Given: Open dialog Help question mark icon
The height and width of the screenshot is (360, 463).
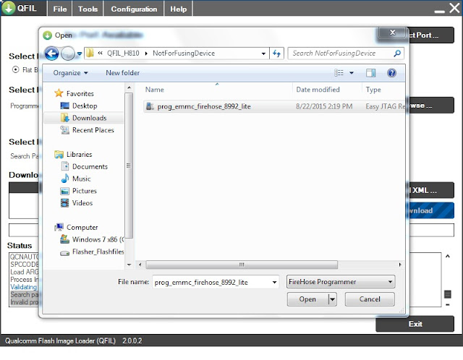Looking at the screenshot, I should pyautogui.click(x=391, y=73).
